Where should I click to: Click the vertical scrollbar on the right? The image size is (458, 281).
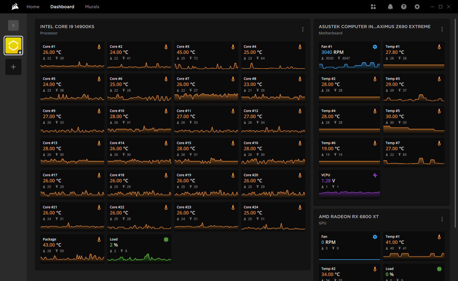click(456, 120)
